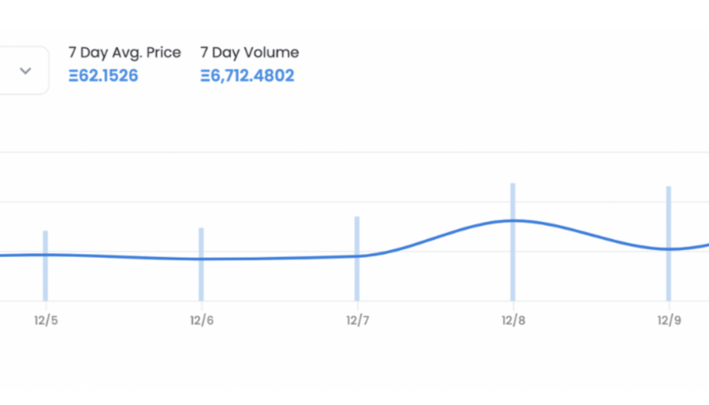
Task: Click the 7 Day Avg. Price label
Action: pos(124,53)
